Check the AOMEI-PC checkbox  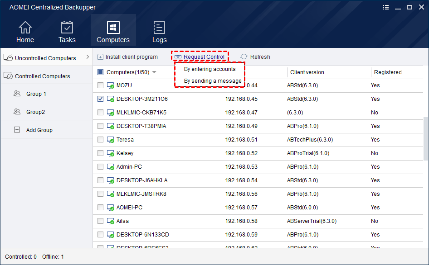point(100,208)
